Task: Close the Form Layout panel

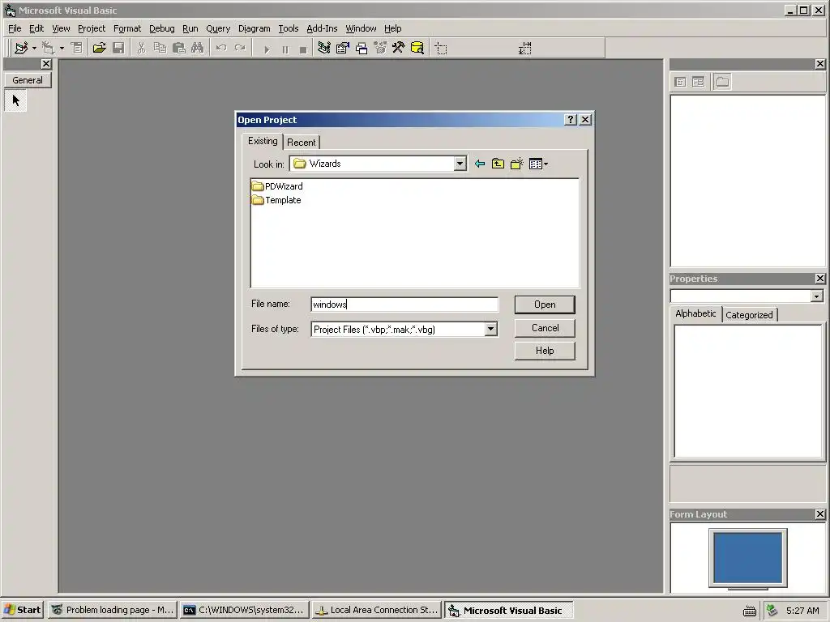Action: (x=820, y=514)
